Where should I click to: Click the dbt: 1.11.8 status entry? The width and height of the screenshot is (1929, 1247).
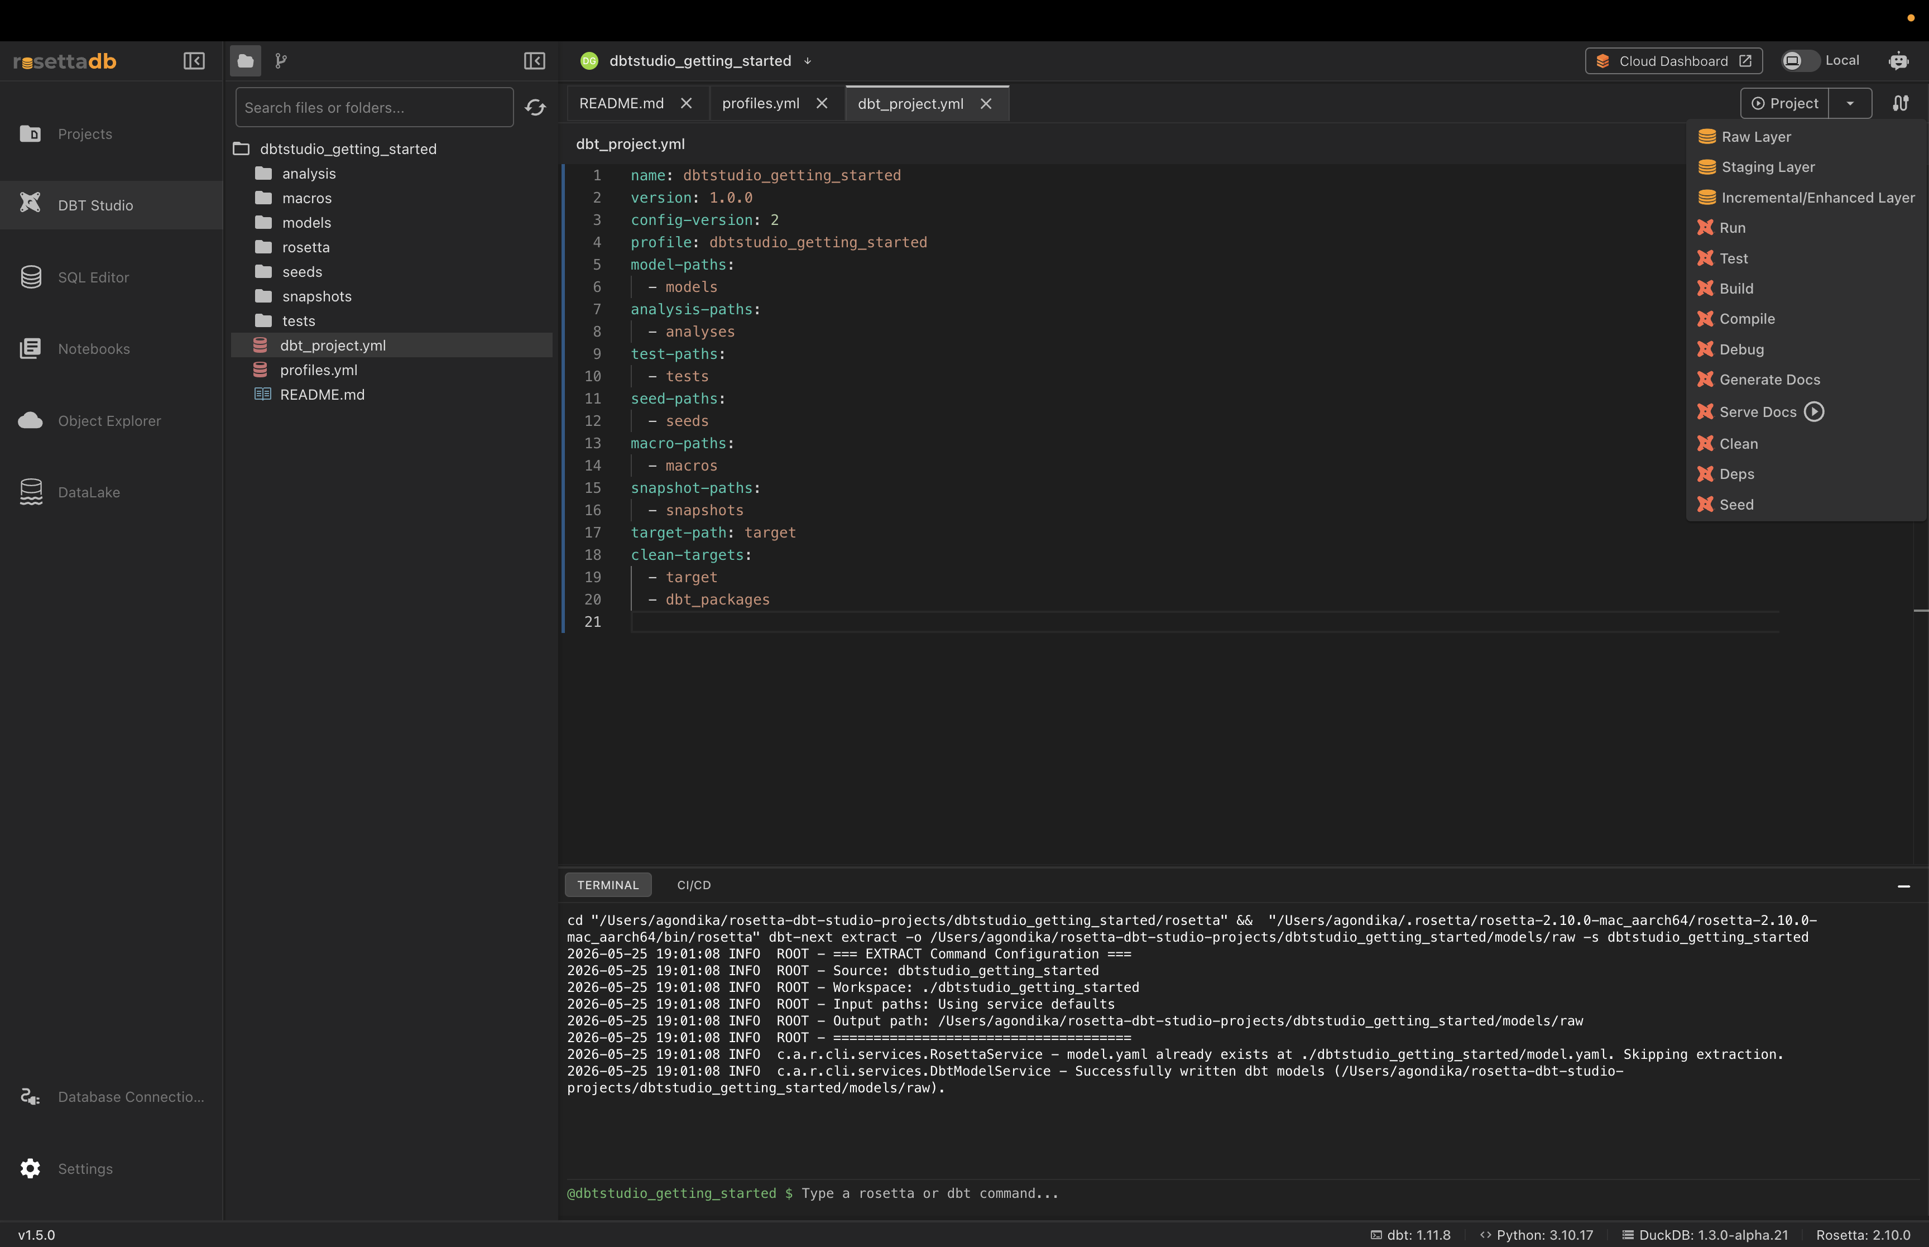tap(1410, 1235)
